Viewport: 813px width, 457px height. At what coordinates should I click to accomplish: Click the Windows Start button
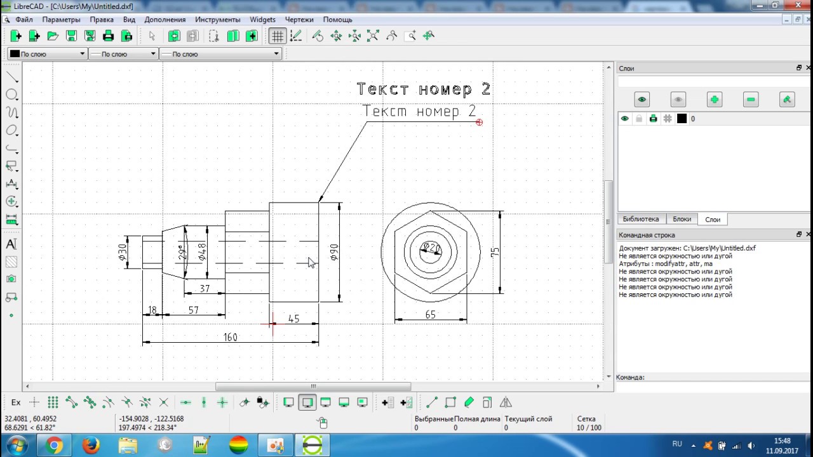(17, 446)
